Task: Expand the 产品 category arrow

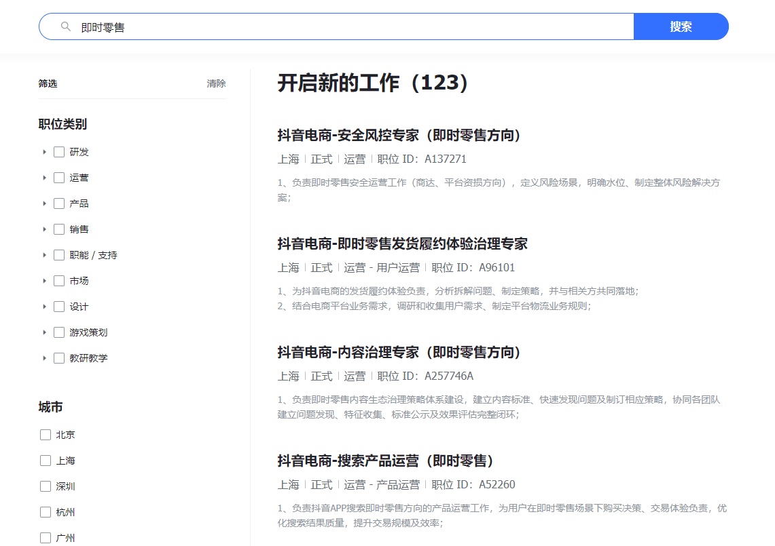Action: (44, 203)
